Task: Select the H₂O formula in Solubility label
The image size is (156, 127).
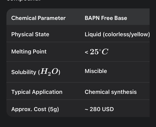Action: pyautogui.click(x=49, y=72)
